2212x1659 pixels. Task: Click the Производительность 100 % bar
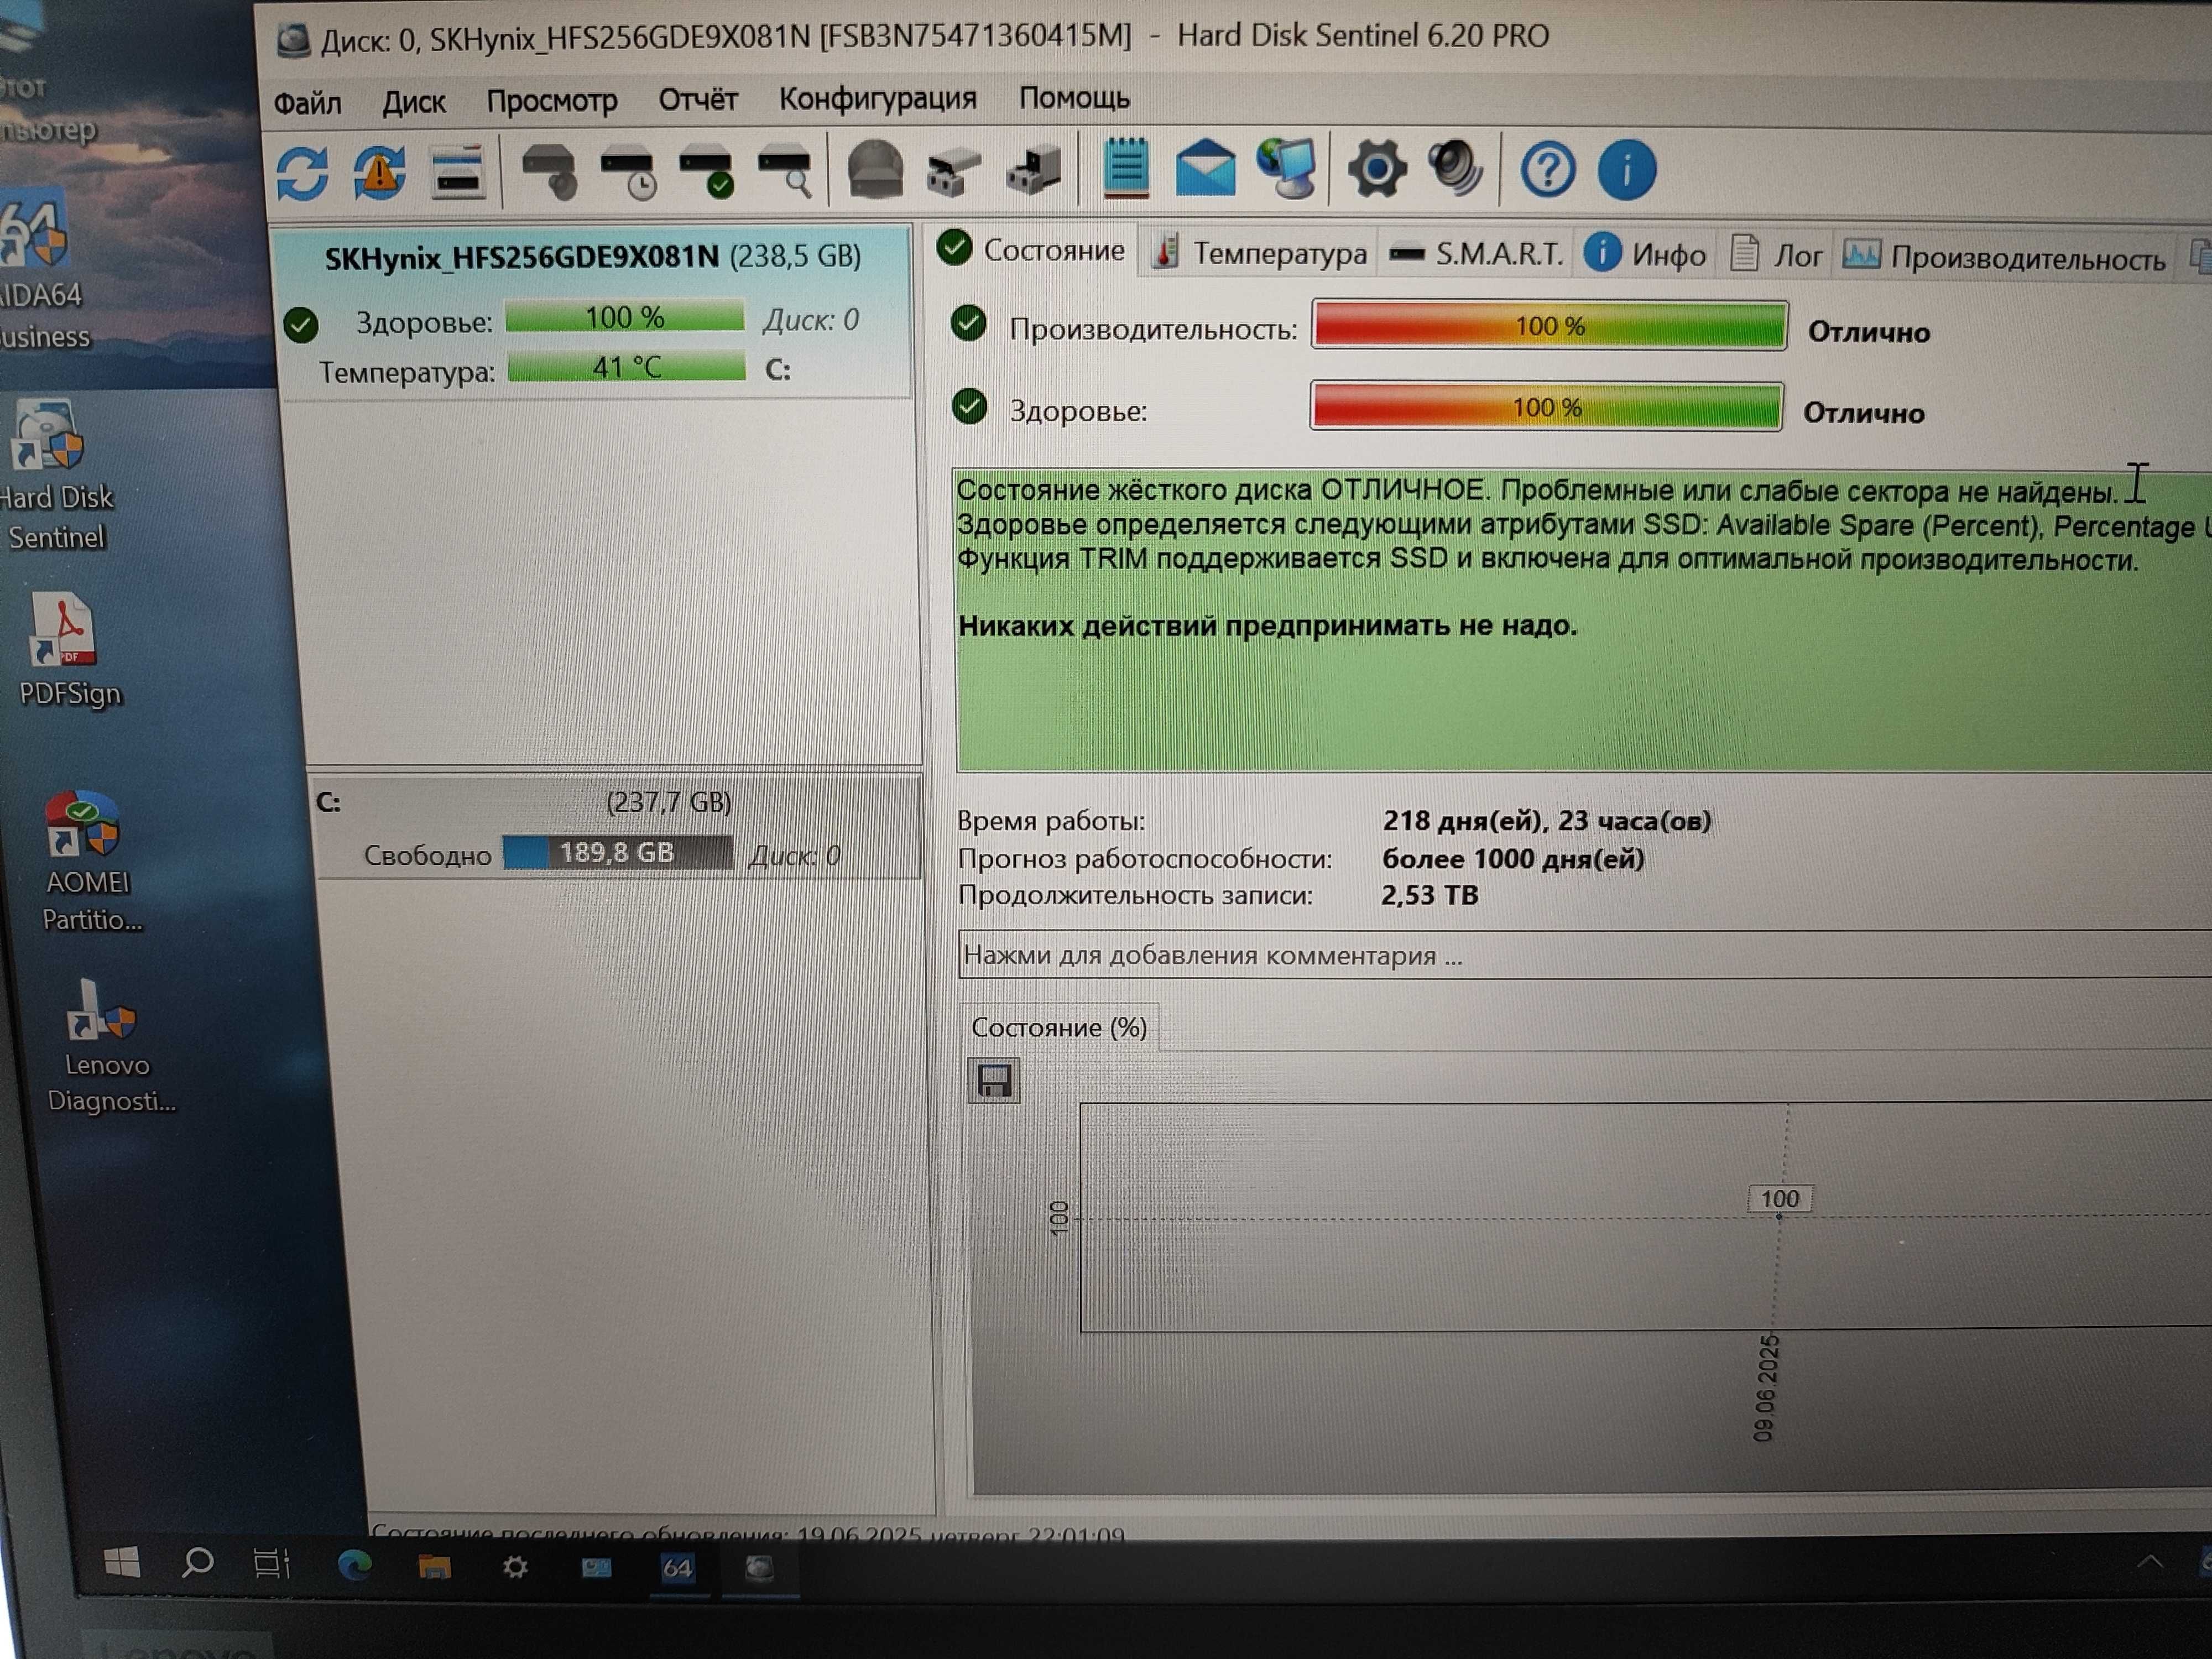[x=1549, y=326]
